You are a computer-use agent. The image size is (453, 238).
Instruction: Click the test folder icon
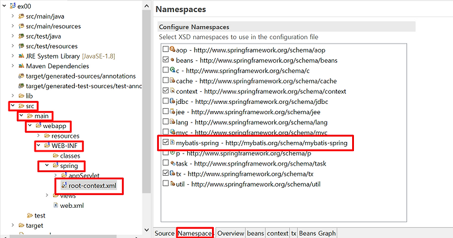tap(30, 216)
